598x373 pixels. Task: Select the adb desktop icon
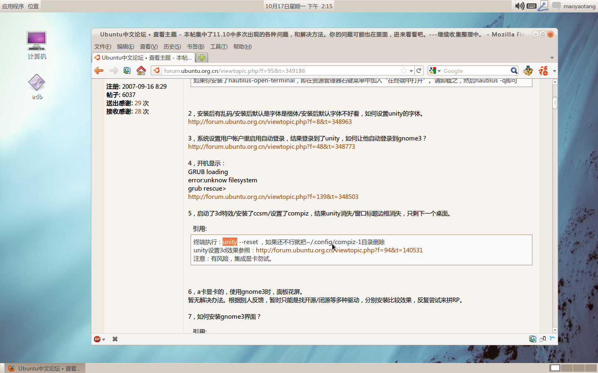pyautogui.click(x=37, y=87)
